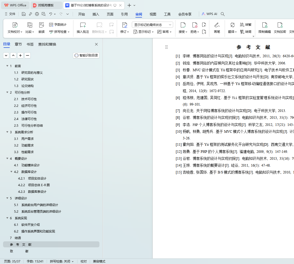Click the Print icon in quick toolbar
This screenshot has width=294, height=264.
(37, 14)
